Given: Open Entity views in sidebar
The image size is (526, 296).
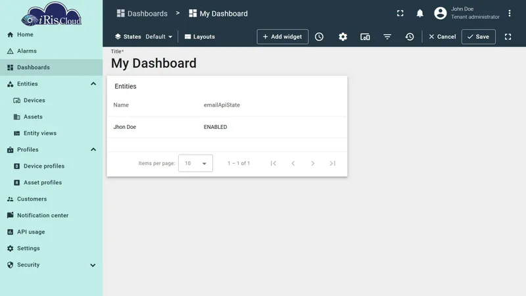Looking at the screenshot, I should [x=51, y=134].
